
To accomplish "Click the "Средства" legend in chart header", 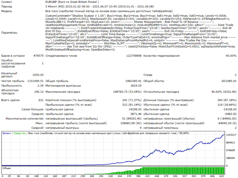I will coord(20,133).
